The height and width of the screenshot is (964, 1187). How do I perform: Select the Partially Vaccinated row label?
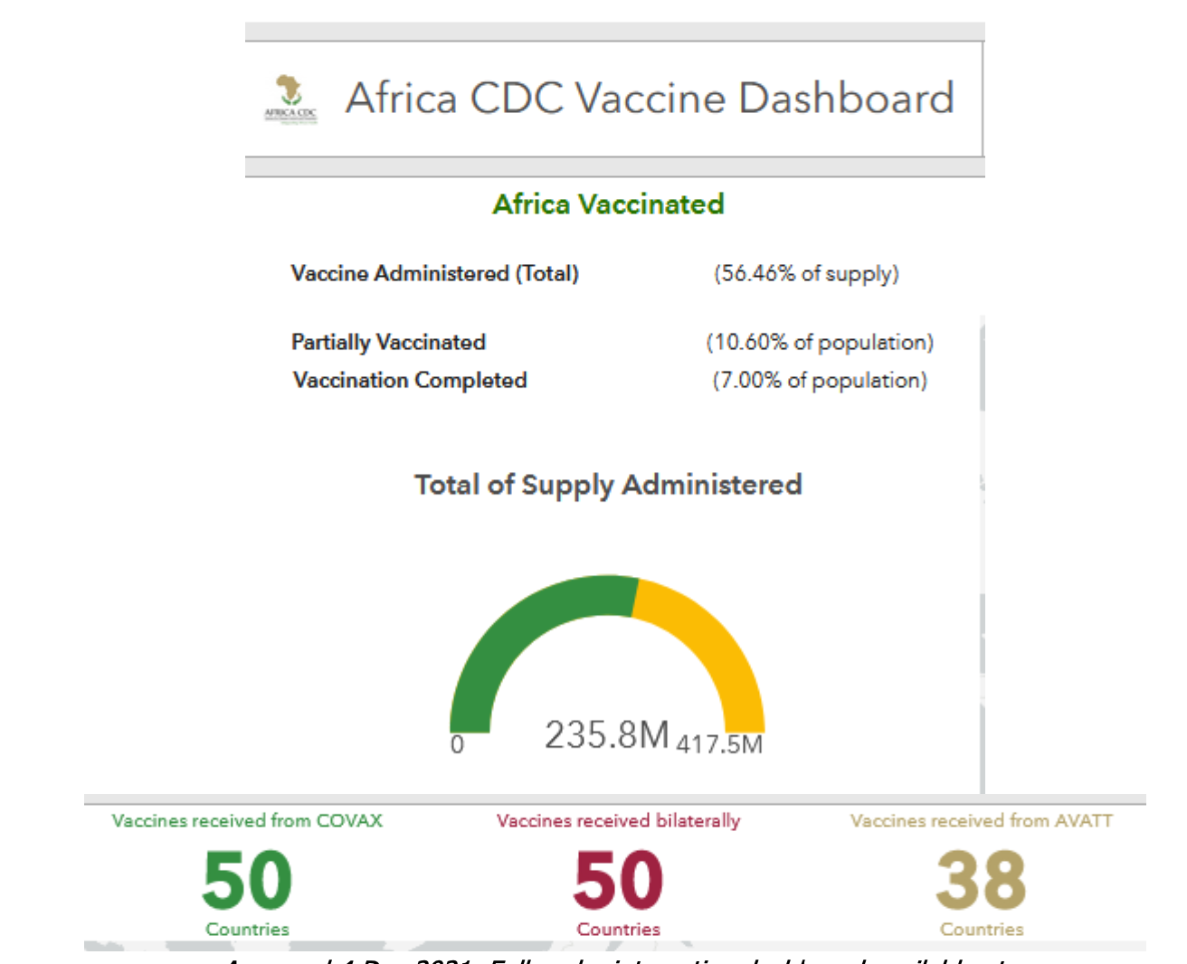click(388, 342)
